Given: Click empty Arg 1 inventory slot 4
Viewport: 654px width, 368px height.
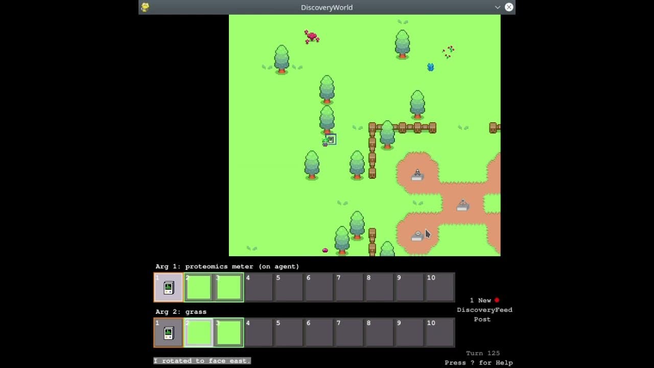Looking at the screenshot, I should pyautogui.click(x=259, y=288).
